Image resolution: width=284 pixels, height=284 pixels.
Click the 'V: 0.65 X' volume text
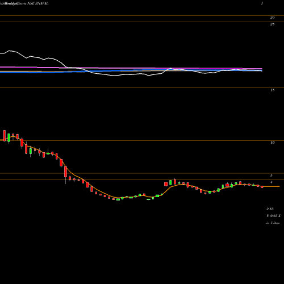tap(273, 216)
